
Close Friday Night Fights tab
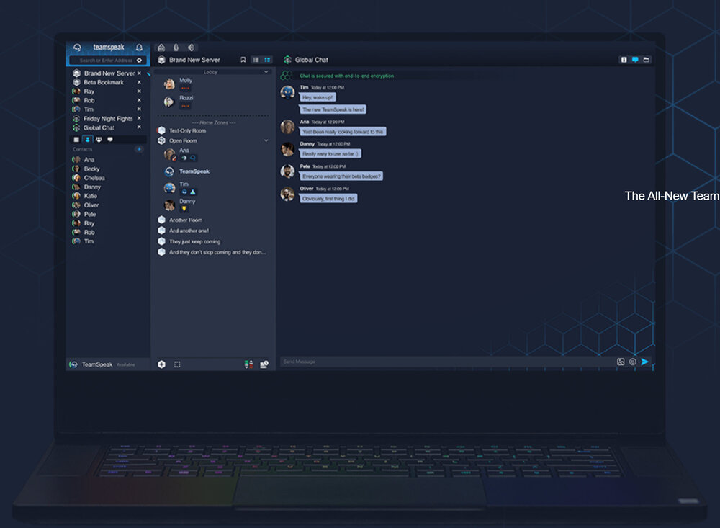[139, 118]
